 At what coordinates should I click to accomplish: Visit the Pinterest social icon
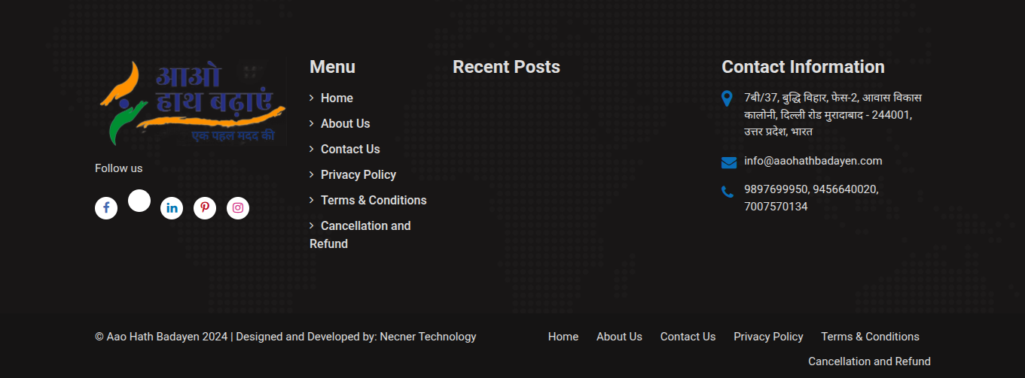[205, 208]
